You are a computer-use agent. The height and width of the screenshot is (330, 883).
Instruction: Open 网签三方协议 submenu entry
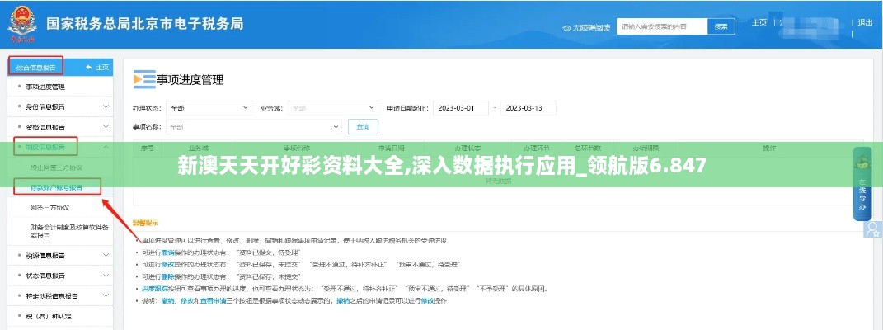[50, 207]
